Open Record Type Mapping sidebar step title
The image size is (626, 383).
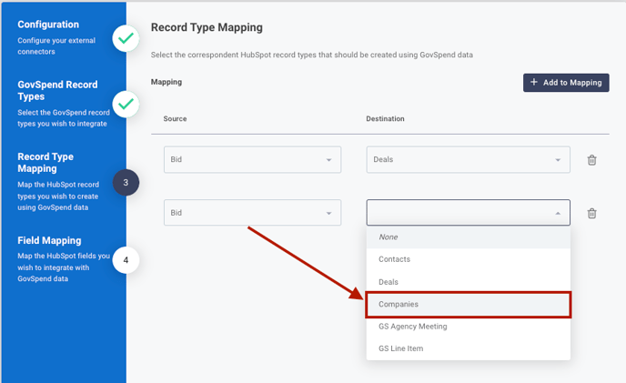[x=45, y=163]
